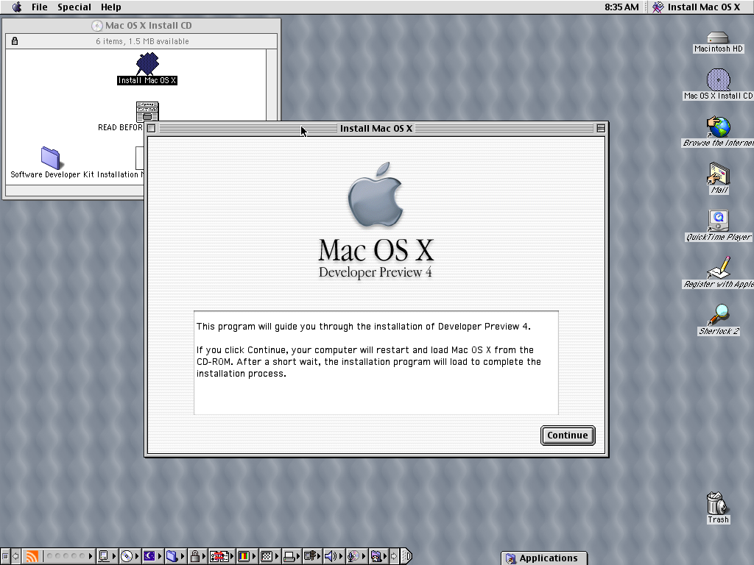Open the CD player Control Strip module

130,556
